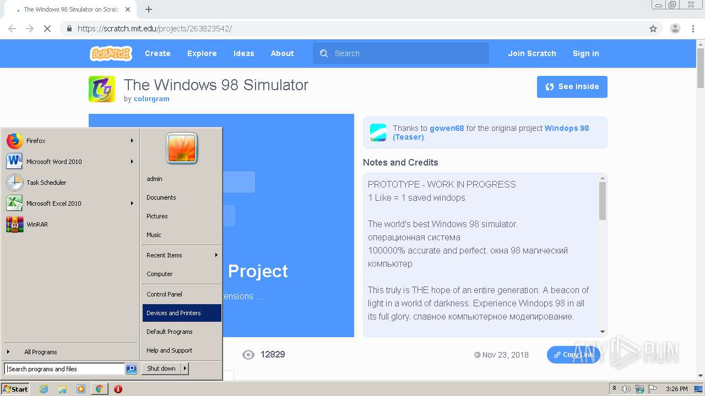The image size is (705, 396).
Task: Select Devices and Printers
Action: click(182, 313)
